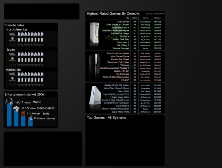Click the "Bio Shock" game title
Screen dimensions: 222x168
click(x=124, y=36)
